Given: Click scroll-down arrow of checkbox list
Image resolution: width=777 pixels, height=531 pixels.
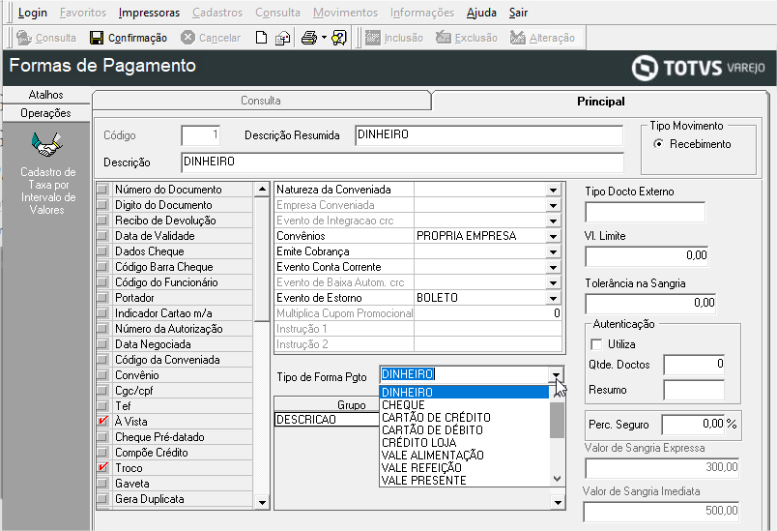Looking at the screenshot, I should tap(262, 502).
